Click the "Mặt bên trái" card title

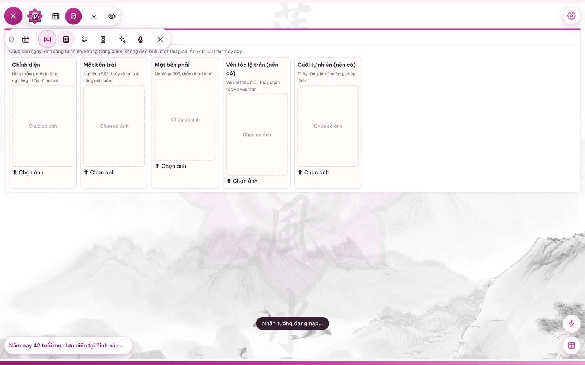click(x=99, y=65)
